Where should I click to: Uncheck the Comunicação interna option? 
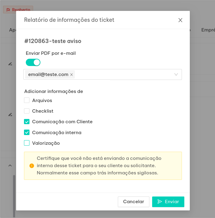[27, 132]
